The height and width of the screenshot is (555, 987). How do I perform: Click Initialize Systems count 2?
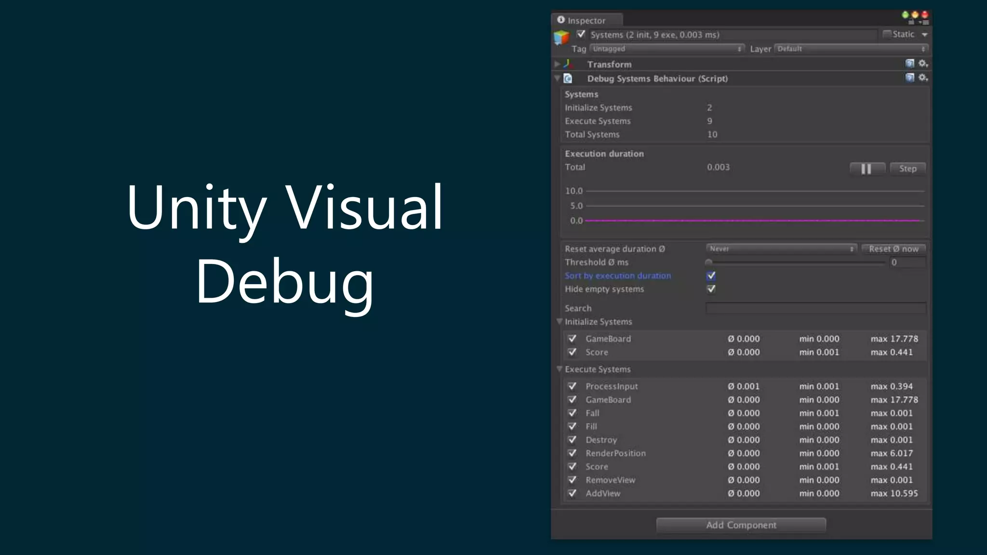709,107
